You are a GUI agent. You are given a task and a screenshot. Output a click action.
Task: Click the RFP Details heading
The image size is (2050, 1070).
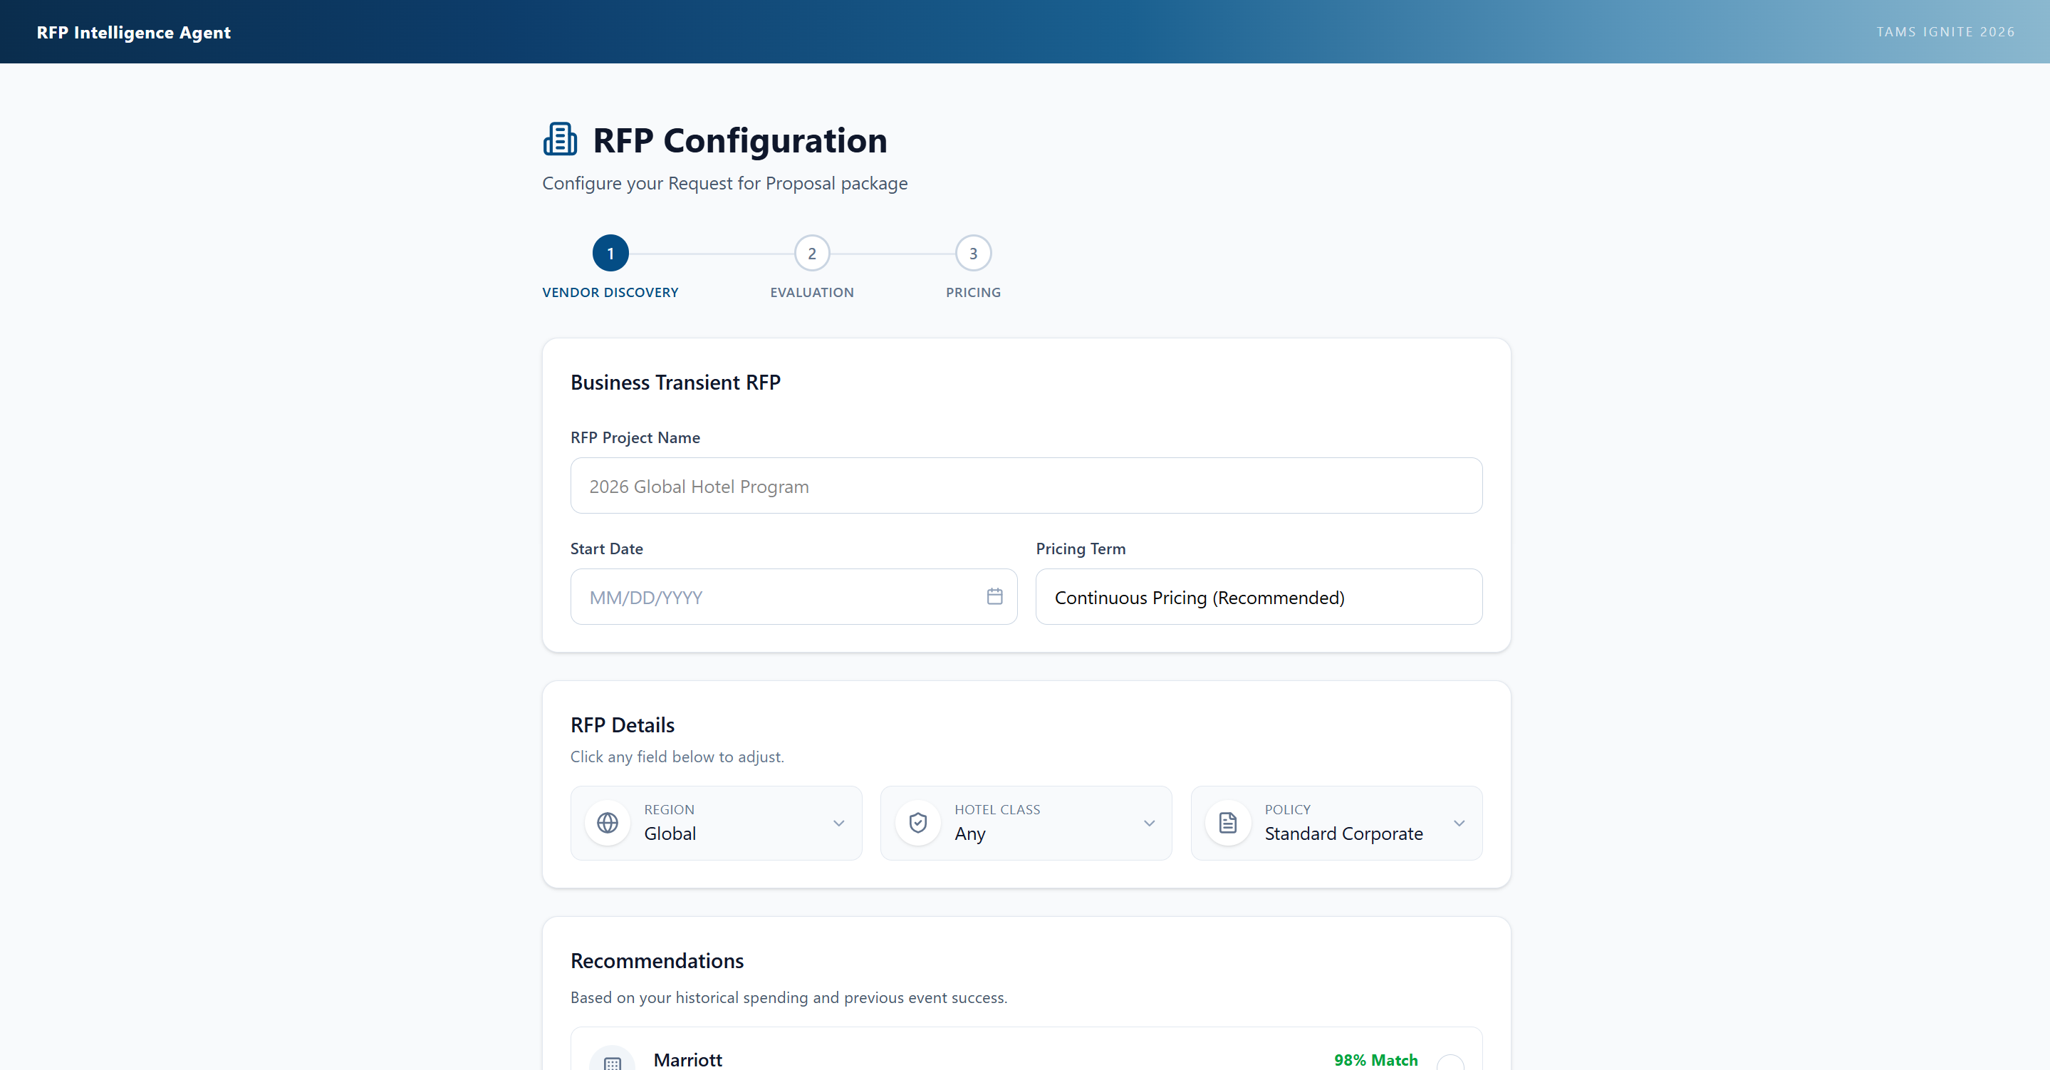coord(623,724)
